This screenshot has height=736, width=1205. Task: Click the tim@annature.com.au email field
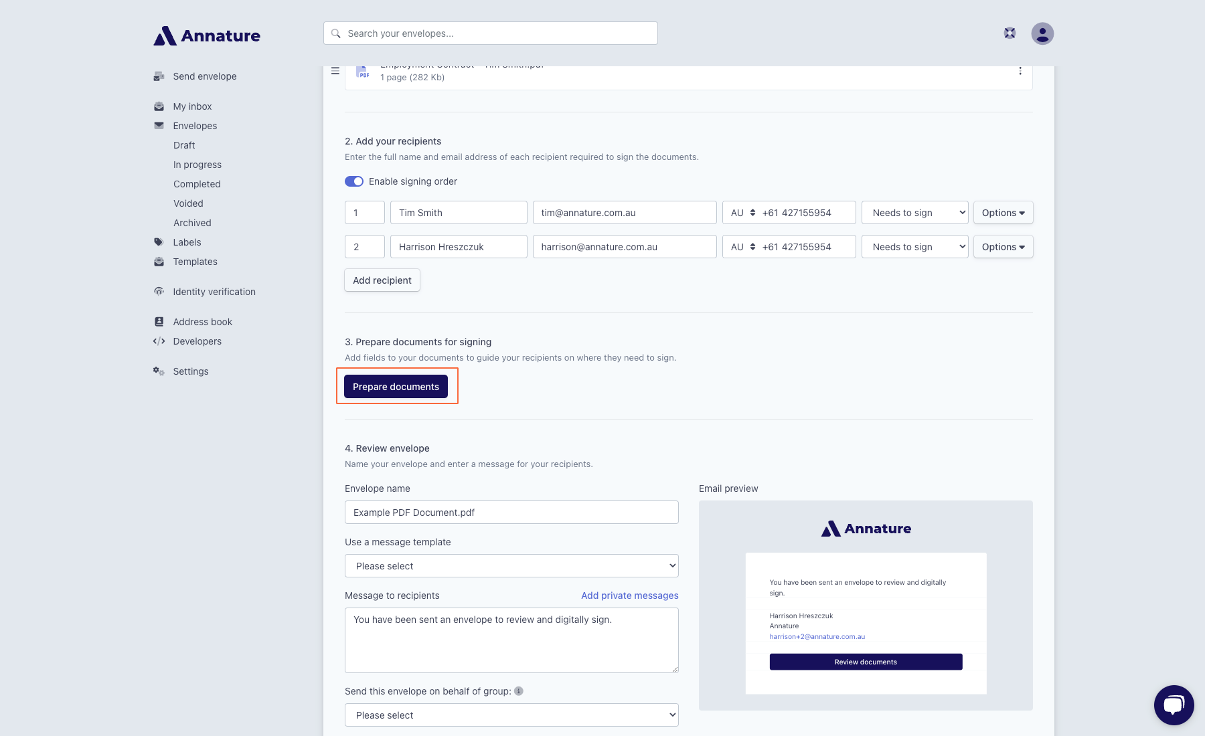(625, 213)
